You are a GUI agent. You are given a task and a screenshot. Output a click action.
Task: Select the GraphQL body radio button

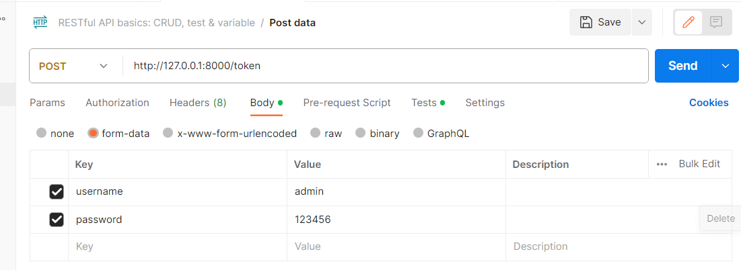(x=418, y=134)
